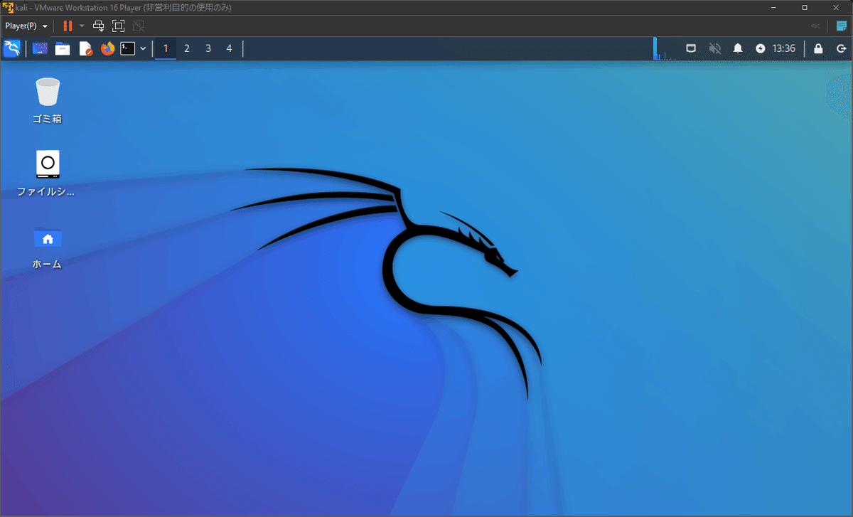This screenshot has width=853, height=517.
Task: Open the file manager in the Kali panel
Action: click(63, 48)
